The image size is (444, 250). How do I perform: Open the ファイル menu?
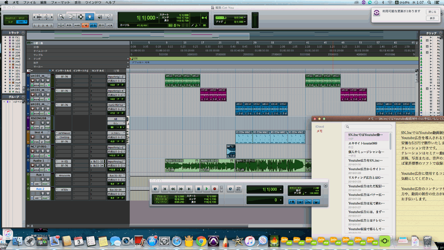click(29, 2)
